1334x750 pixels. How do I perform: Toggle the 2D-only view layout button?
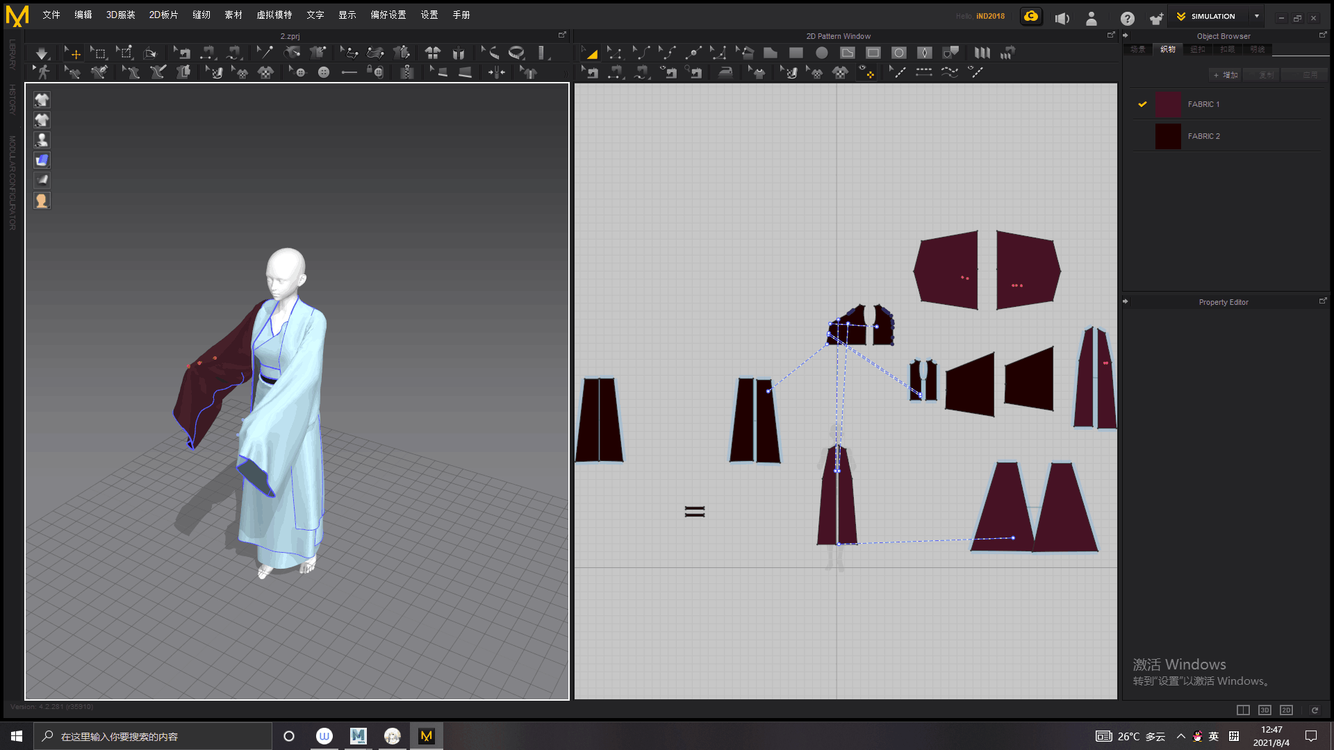(x=1286, y=710)
